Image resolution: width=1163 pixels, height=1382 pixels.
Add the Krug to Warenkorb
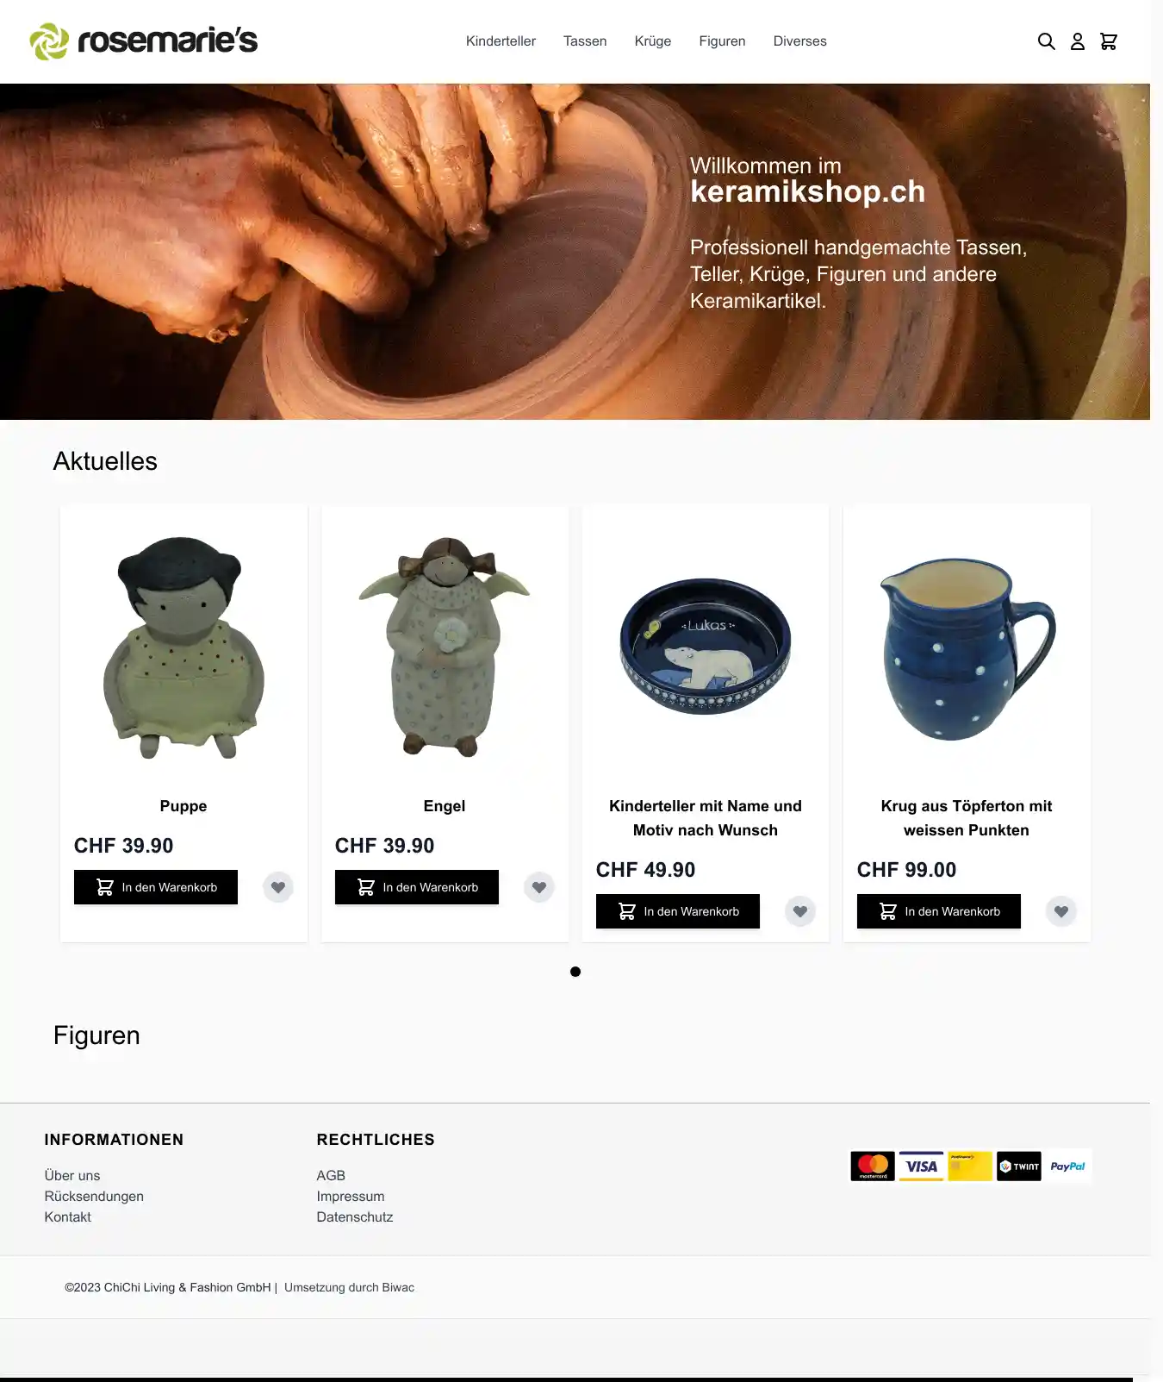(x=939, y=911)
